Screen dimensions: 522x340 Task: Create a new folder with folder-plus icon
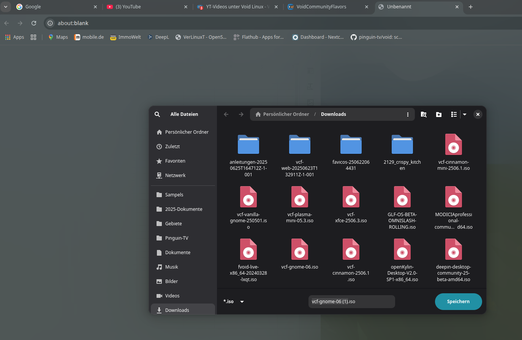pos(439,114)
